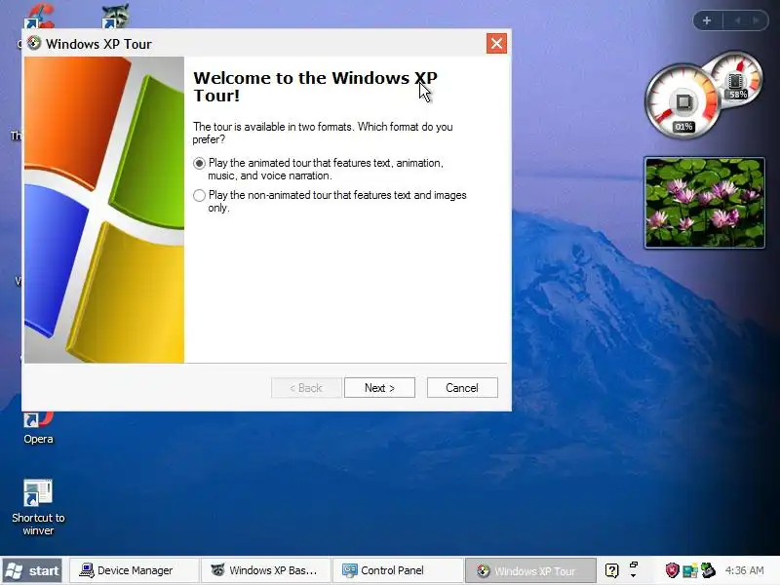Cancel the Windows XP Tour dialog
The image size is (780, 585).
click(462, 387)
